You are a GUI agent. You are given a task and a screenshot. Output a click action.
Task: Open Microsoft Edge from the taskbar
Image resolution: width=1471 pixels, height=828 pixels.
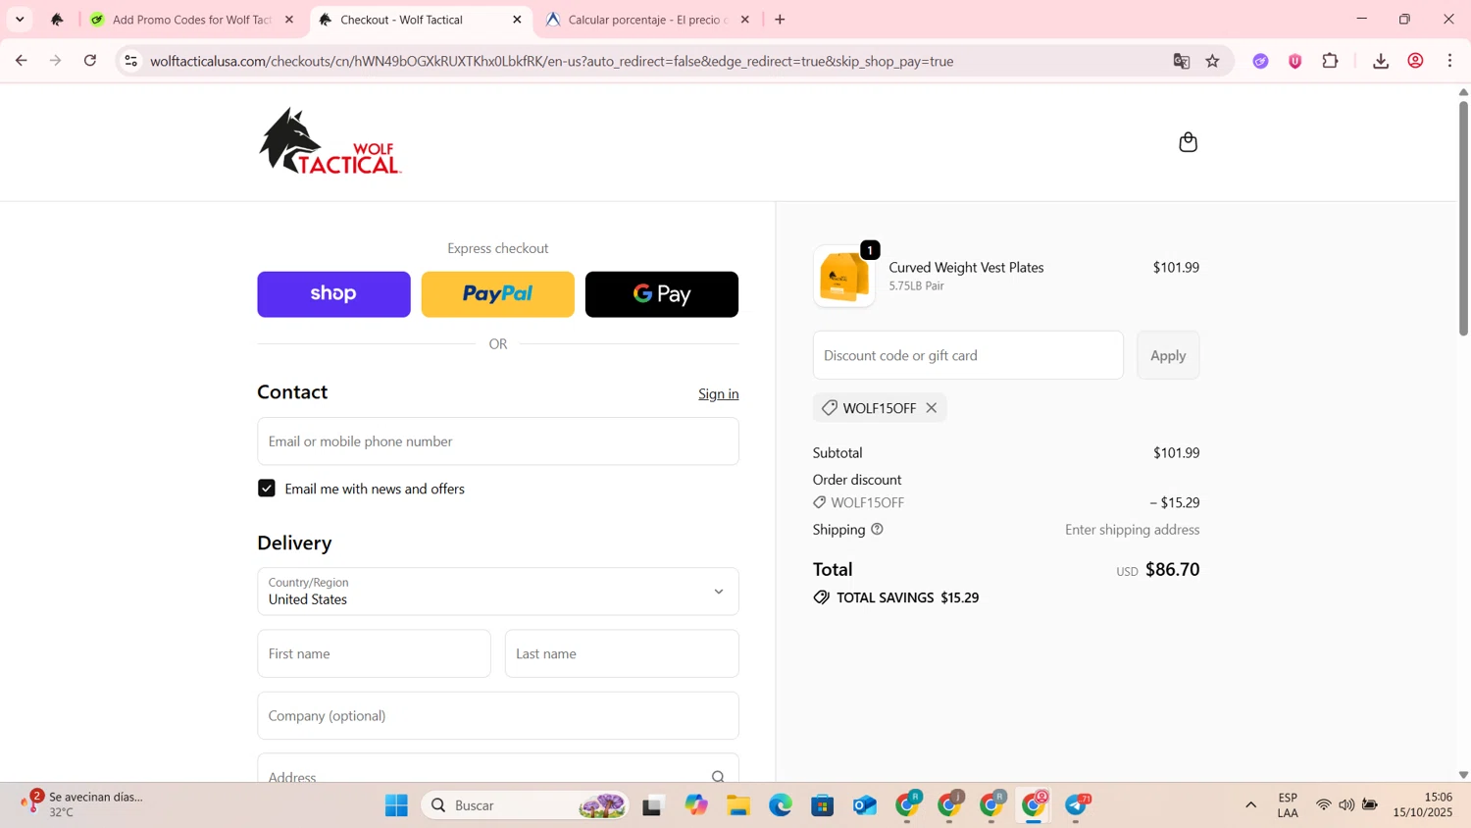pos(781,805)
